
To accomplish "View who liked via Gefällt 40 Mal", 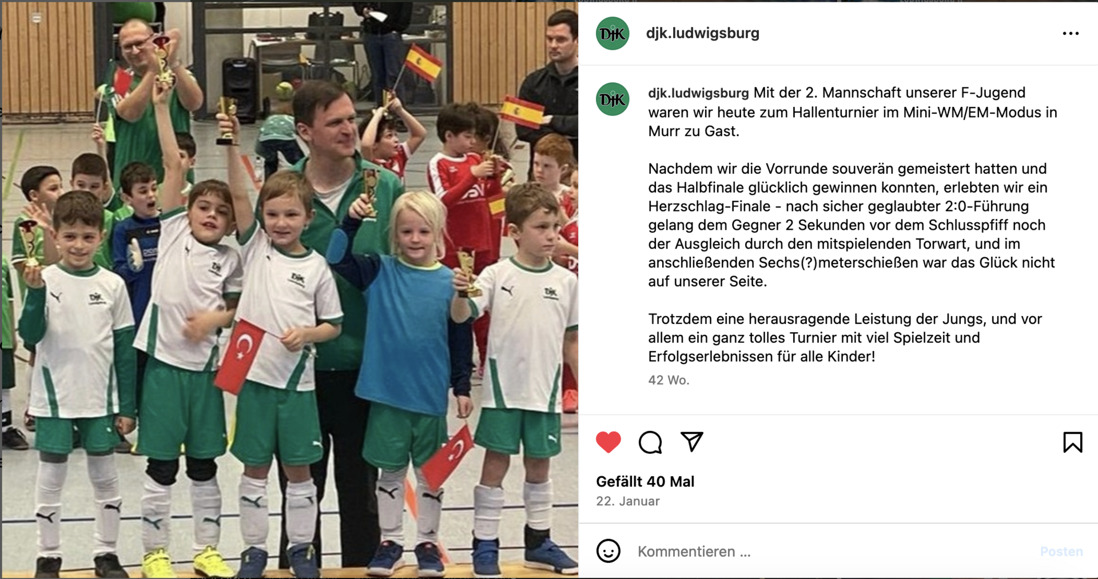I will (645, 481).
